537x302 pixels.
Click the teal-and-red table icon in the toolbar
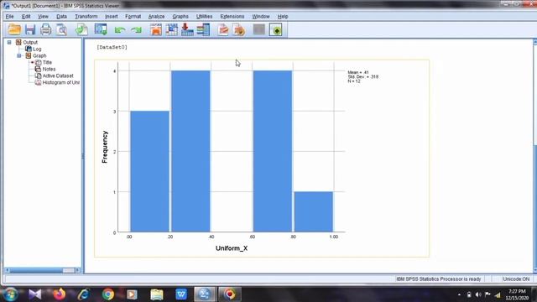(203, 30)
